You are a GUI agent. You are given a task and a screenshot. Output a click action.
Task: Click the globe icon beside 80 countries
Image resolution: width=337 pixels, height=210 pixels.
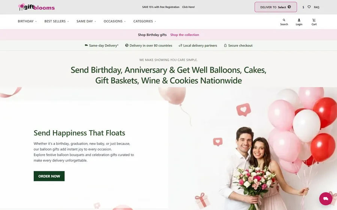pos(127,46)
